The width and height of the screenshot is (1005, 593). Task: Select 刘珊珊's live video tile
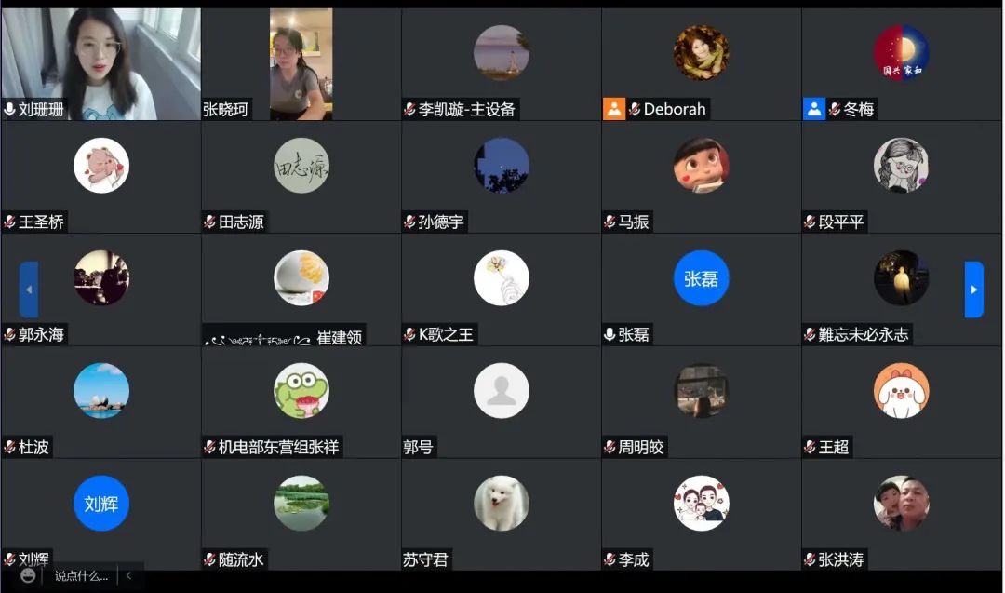pyautogui.click(x=101, y=64)
